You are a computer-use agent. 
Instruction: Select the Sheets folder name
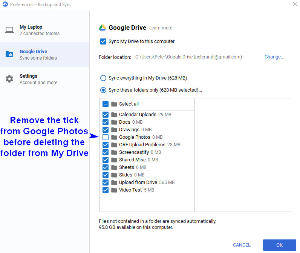127,167
